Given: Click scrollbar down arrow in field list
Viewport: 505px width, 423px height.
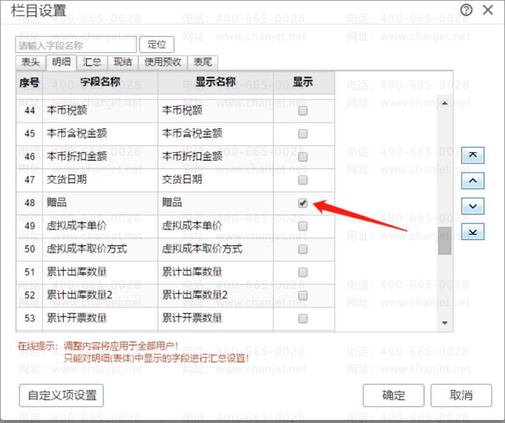Looking at the screenshot, I should click(x=445, y=323).
